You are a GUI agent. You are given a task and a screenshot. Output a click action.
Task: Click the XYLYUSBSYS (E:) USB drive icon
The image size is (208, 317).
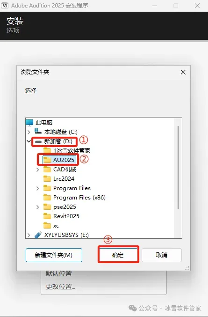point(38,235)
